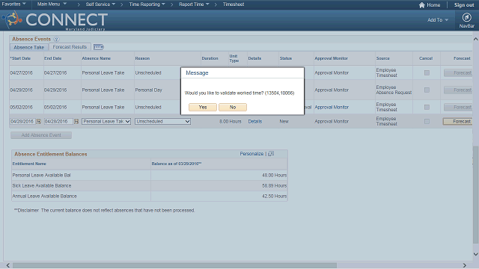
Task: Open entitlement balances grid in new window icon
Action: pyautogui.click(x=271, y=154)
